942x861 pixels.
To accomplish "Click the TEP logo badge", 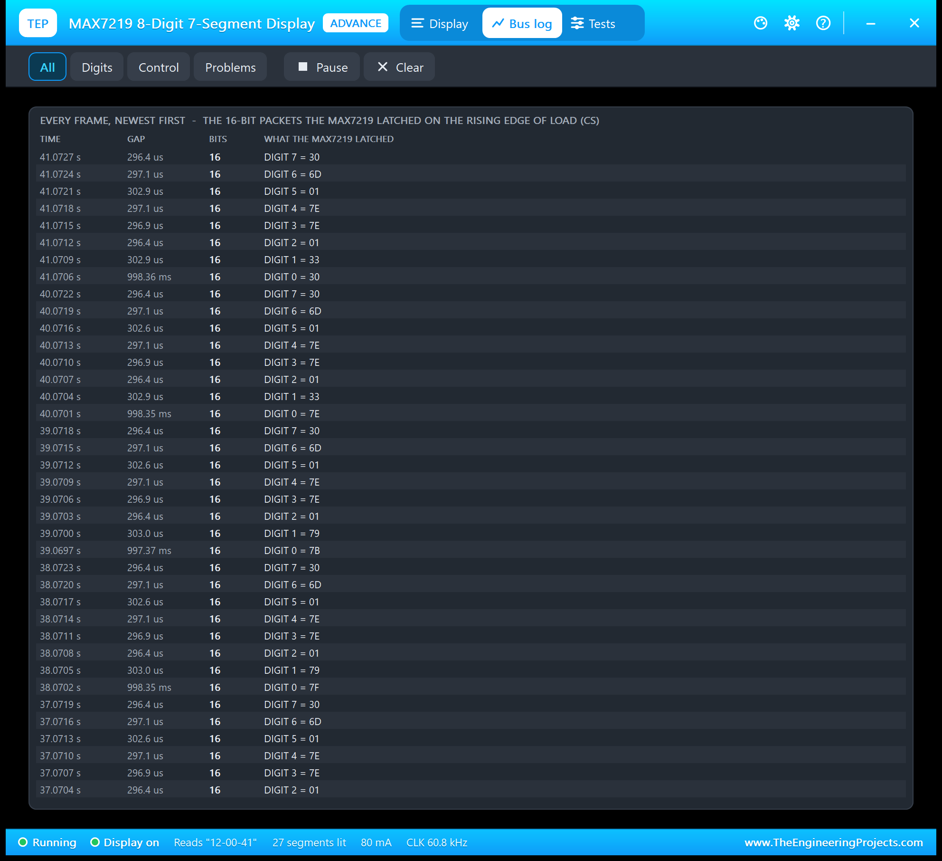I will coord(38,23).
